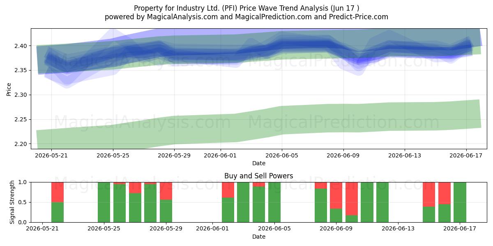Click the 2.40 price tick label

click(21, 46)
